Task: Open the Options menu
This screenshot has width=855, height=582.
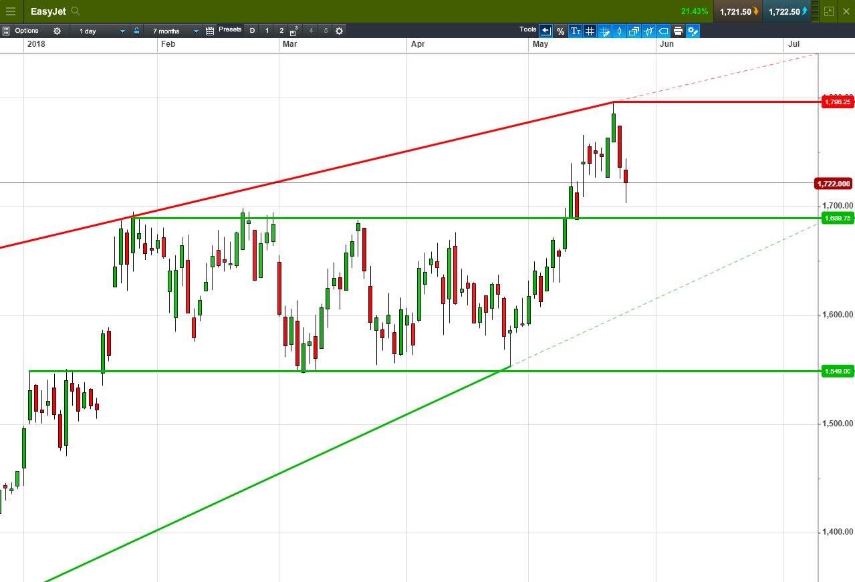Action: (27, 31)
